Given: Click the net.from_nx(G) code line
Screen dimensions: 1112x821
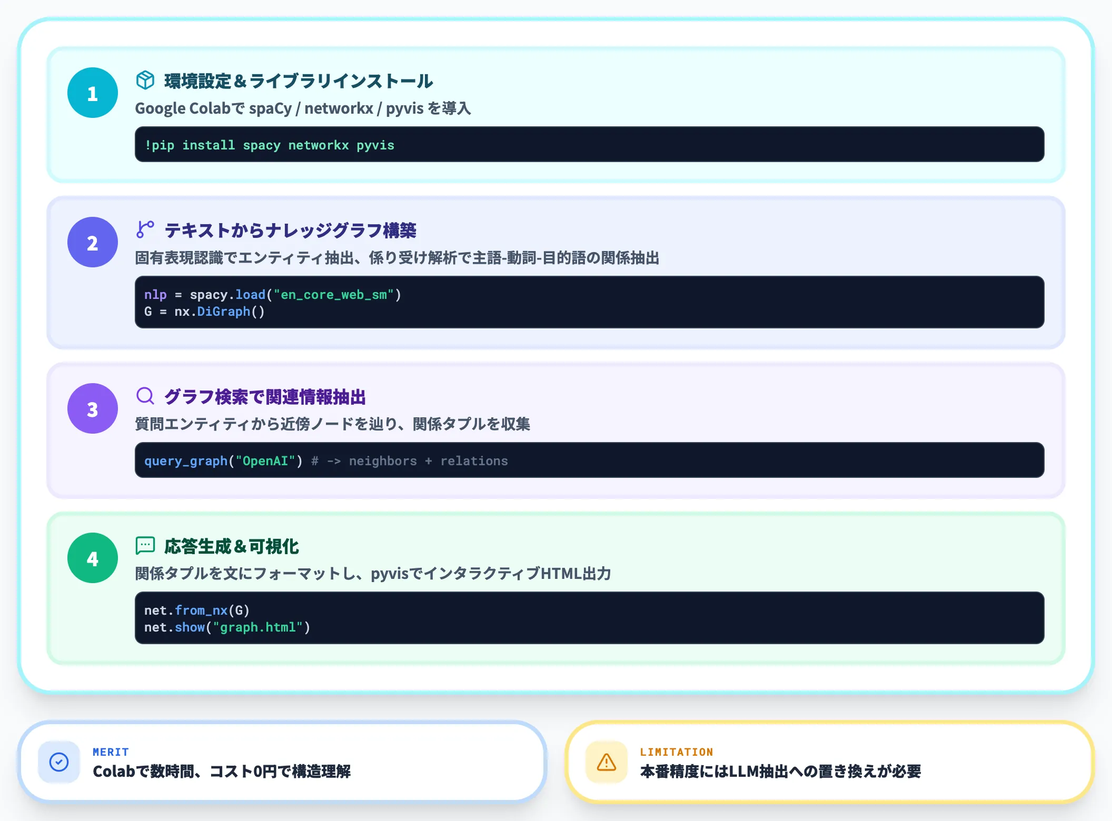Looking at the screenshot, I should pos(197,610).
